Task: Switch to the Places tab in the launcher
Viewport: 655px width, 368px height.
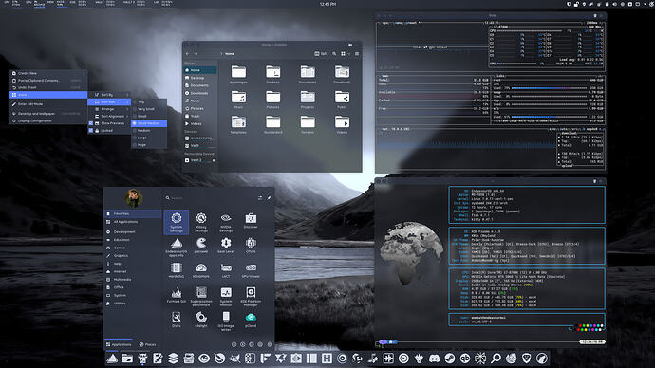Action: pos(147,344)
